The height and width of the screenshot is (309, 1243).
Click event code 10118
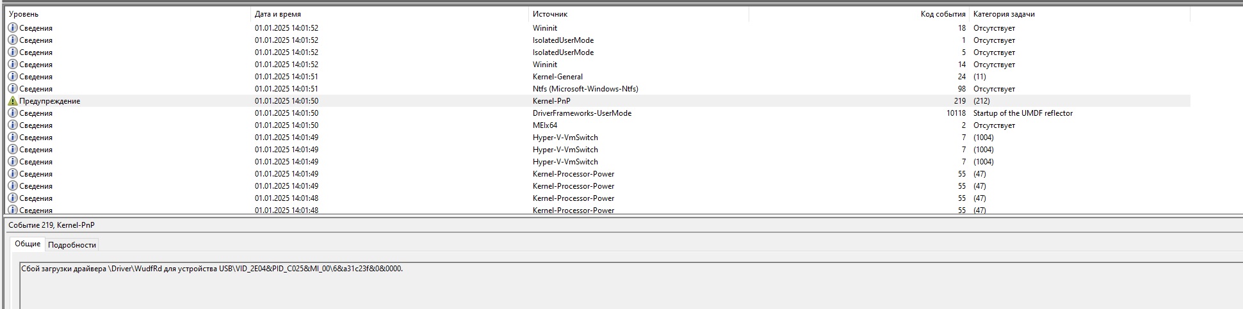pos(955,113)
